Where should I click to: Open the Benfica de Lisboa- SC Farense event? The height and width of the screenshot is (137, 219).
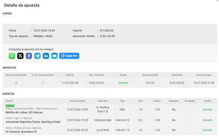[x=23, y=112]
